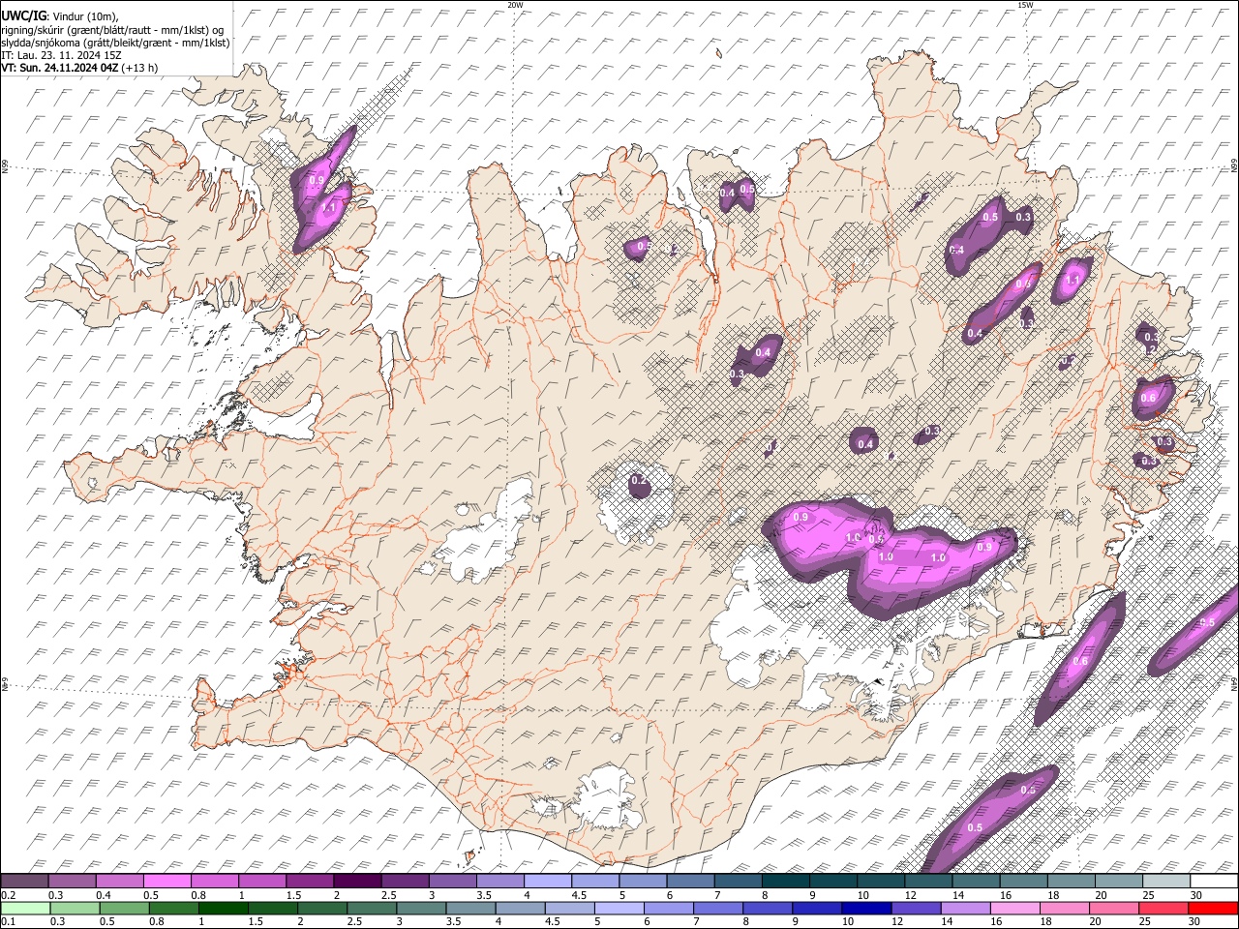Click the upper legend swatch between 25 and 30

[x=1165, y=881]
